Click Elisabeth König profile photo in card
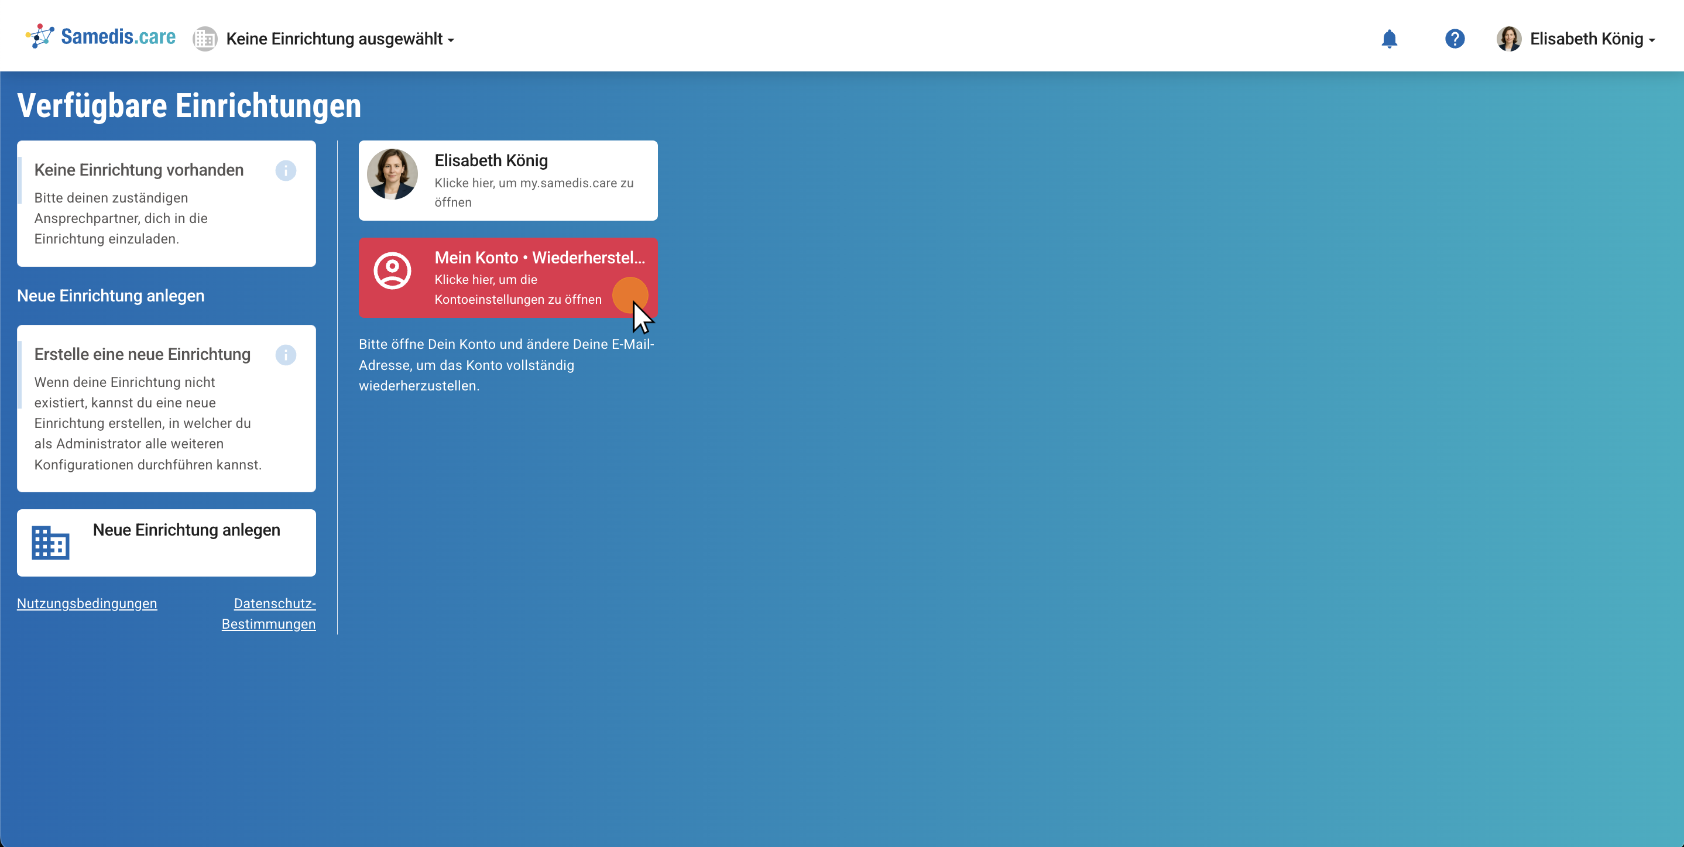The height and width of the screenshot is (847, 1684). tap(392, 174)
